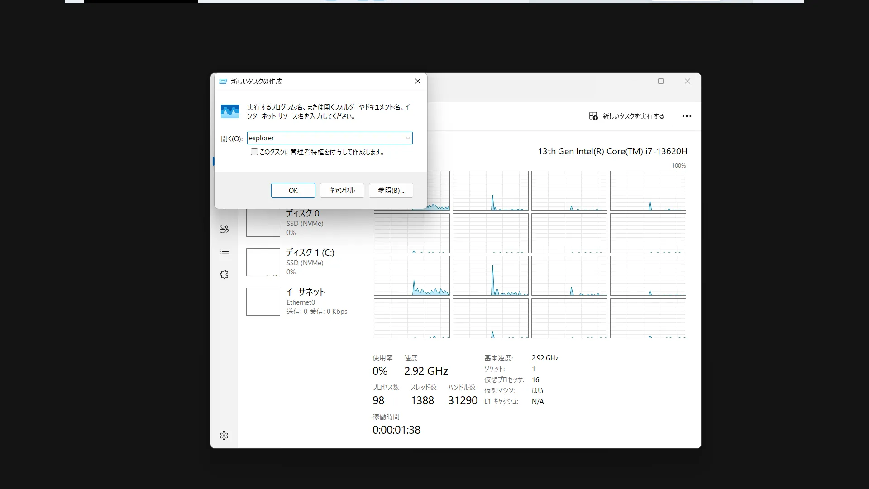The width and height of the screenshot is (869, 489).
Task: Open the Details panel from the sidebar
Action: 224,251
